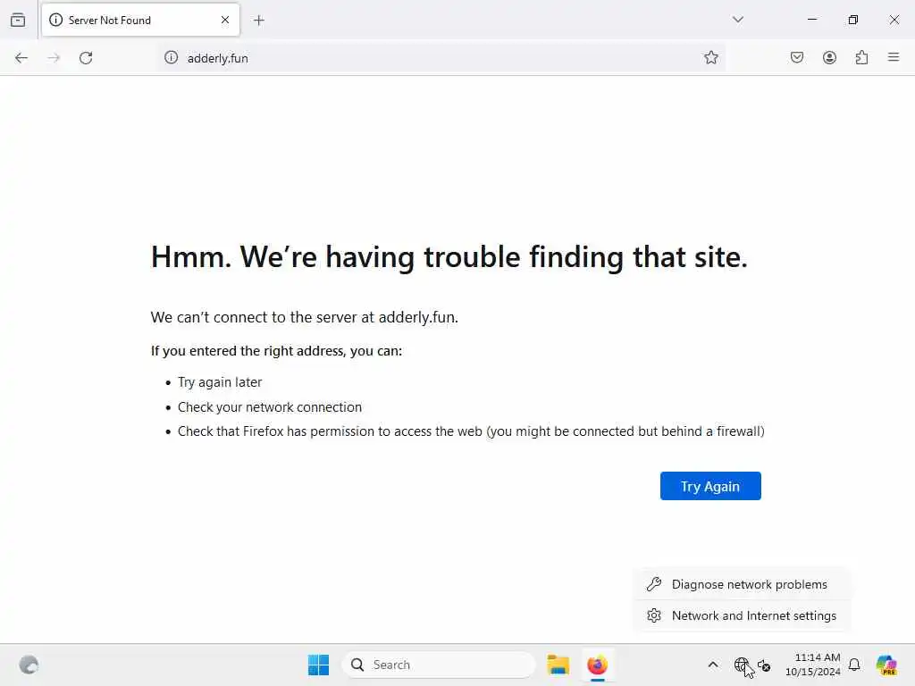Open the Windows Start menu

pyautogui.click(x=319, y=665)
